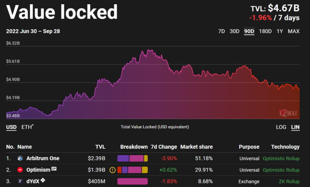
Task: Set chart scale to LOG
Action: pyautogui.click(x=281, y=127)
